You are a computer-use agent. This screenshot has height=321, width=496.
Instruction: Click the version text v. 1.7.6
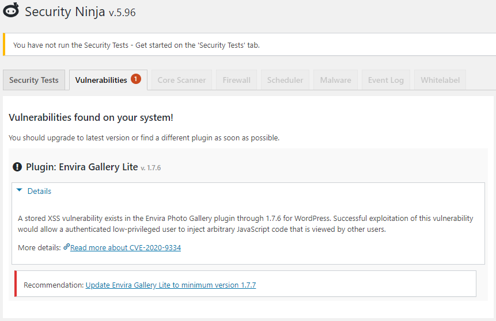point(151,168)
